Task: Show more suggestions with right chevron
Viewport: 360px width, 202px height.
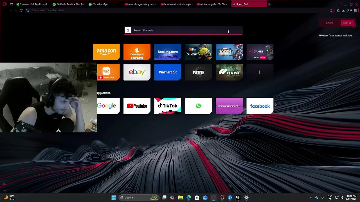Action: pyautogui.click(x=276, y=105)
